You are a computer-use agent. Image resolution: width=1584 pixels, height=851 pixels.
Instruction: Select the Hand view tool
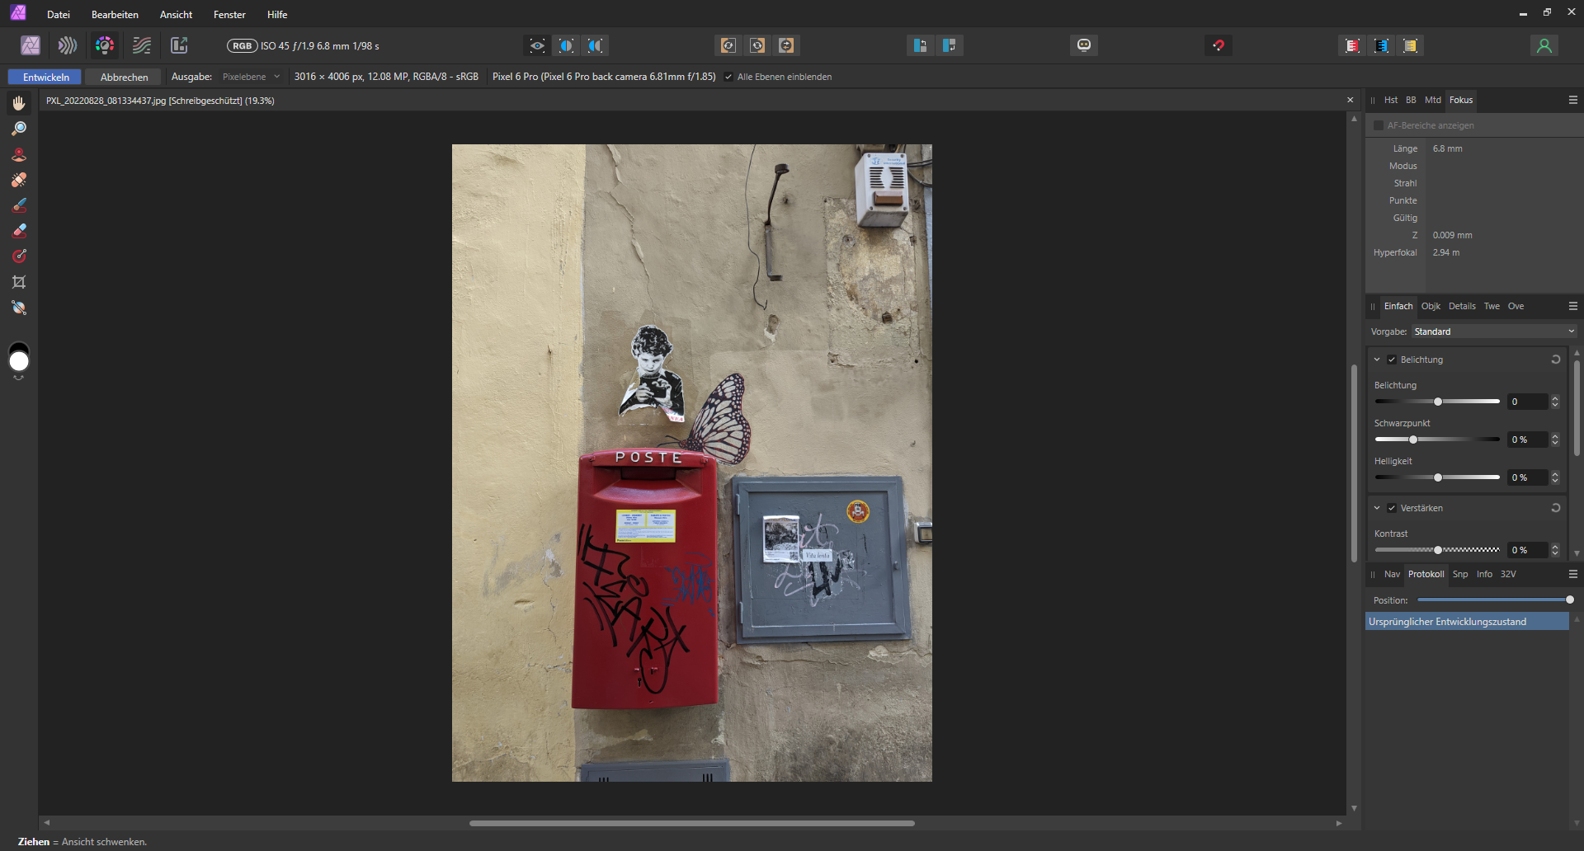19,103
